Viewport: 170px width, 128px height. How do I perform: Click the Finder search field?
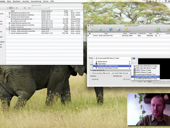click(65, 8)
